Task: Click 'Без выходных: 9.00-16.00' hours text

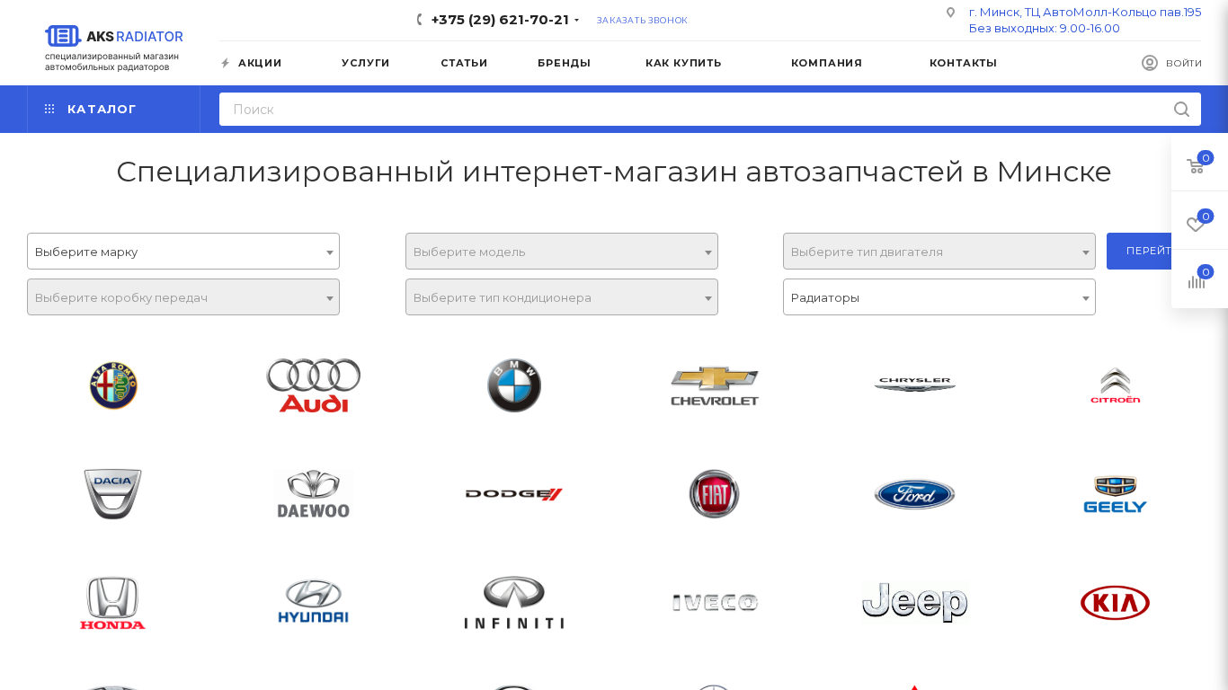Action: pos(1045,29)
